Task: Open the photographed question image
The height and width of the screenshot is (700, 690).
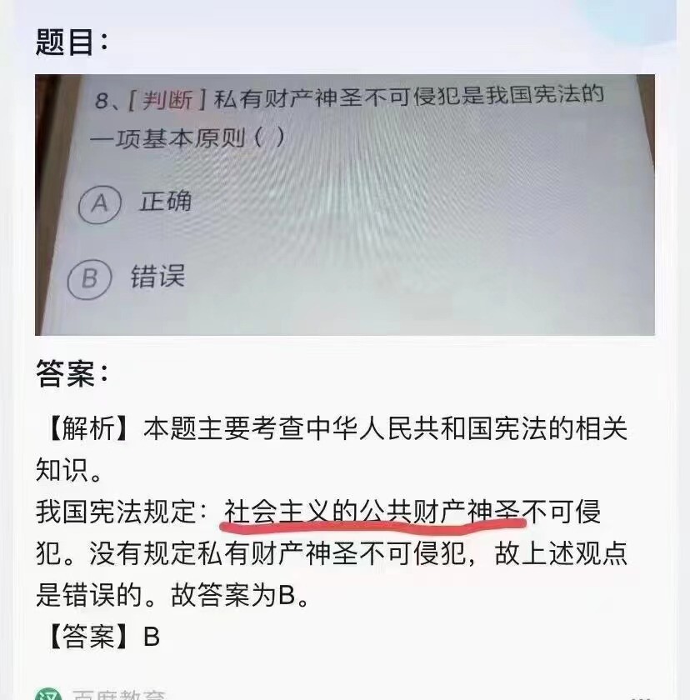Action: coord(344,205)
